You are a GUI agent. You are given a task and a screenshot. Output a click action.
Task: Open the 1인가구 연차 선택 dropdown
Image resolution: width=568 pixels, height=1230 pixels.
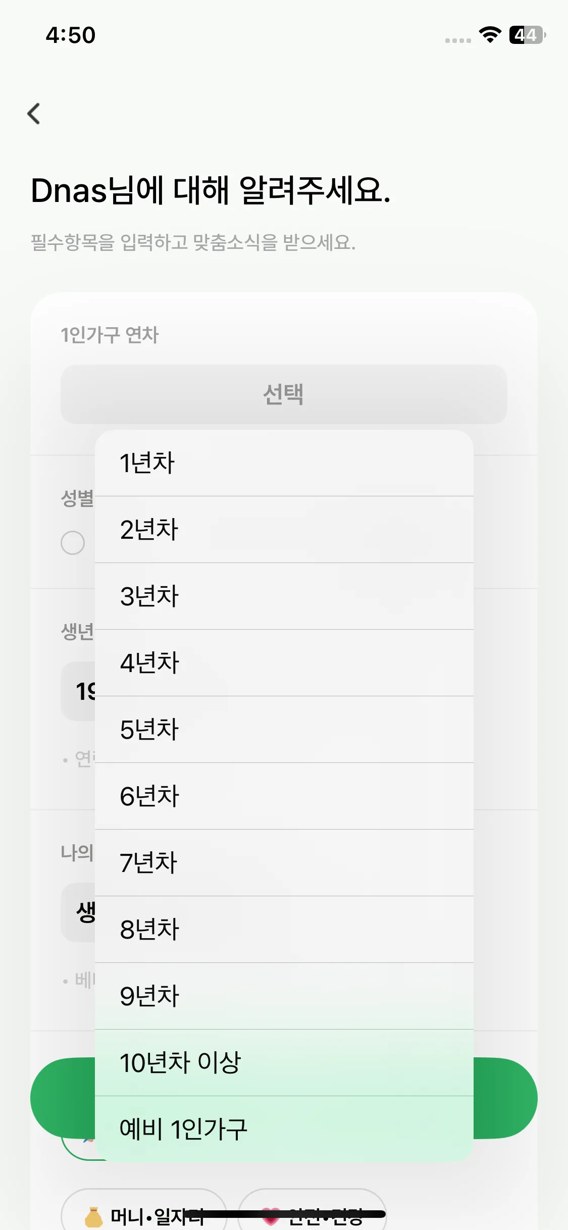click(284, 394)
